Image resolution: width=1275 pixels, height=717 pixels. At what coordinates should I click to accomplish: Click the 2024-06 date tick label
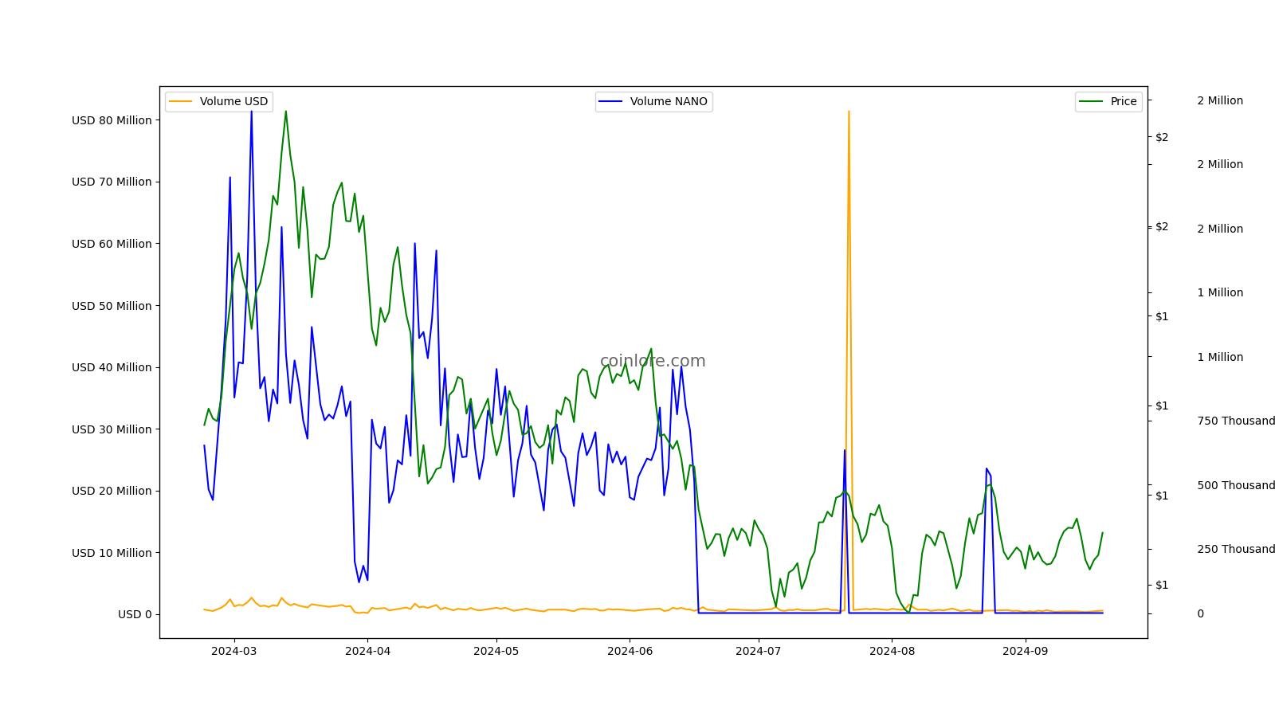click(x=630, y=651)
